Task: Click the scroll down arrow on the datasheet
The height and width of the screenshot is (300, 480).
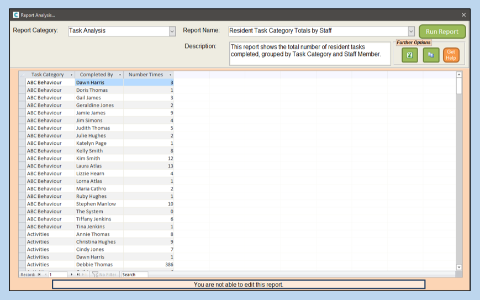Action: click(x=458, y=267)
